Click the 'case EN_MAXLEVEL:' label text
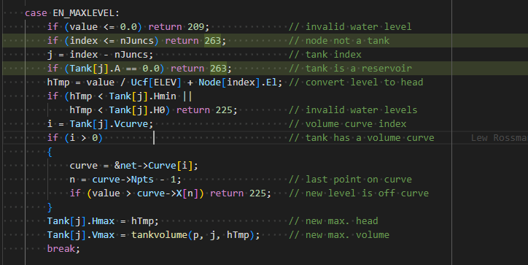 [72, 13]
